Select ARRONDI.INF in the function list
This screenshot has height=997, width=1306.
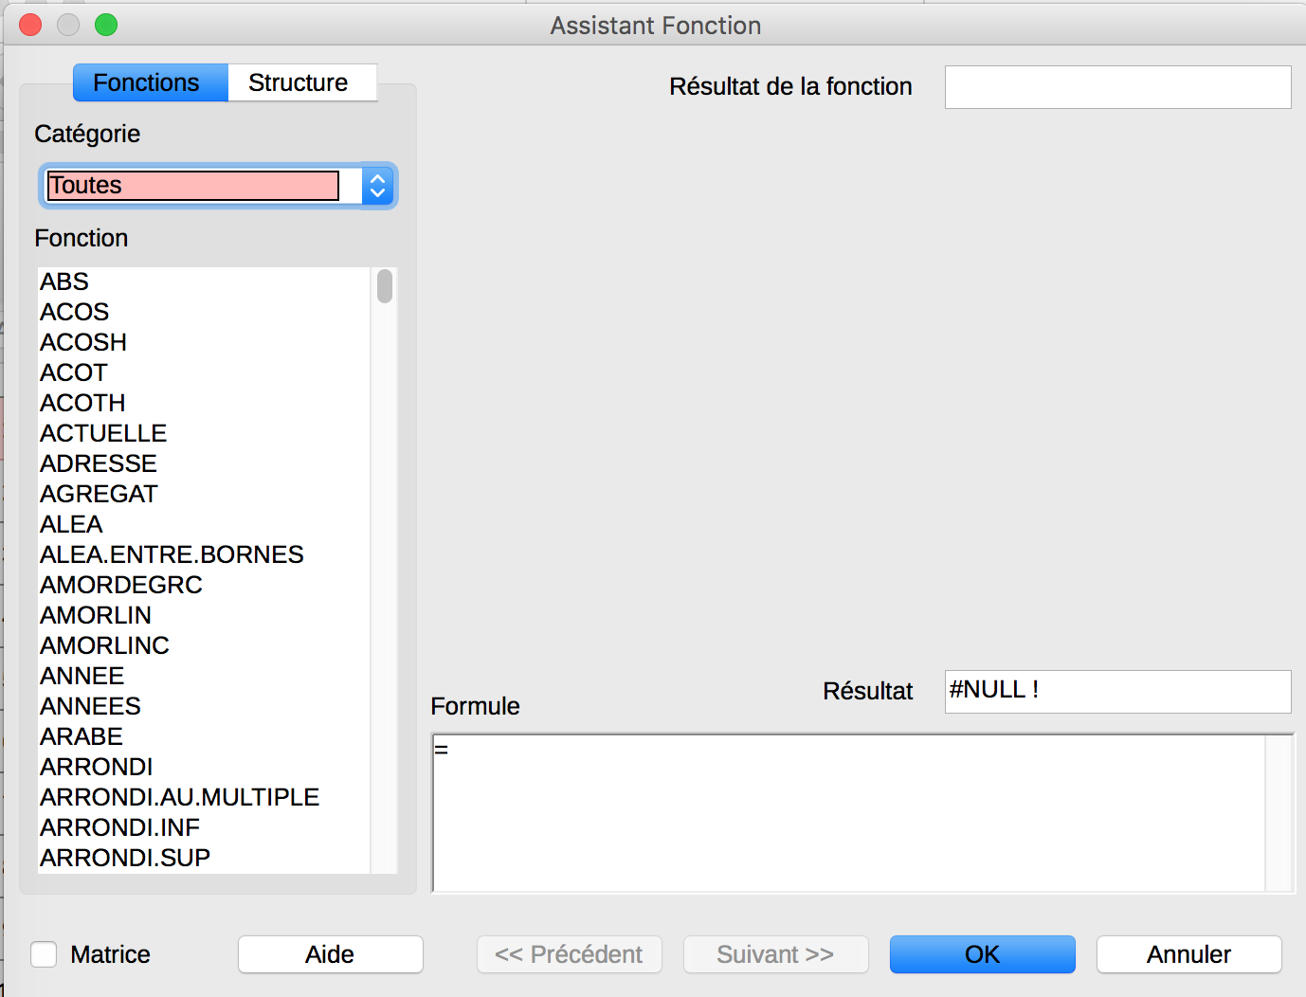(x=204, y=827)
